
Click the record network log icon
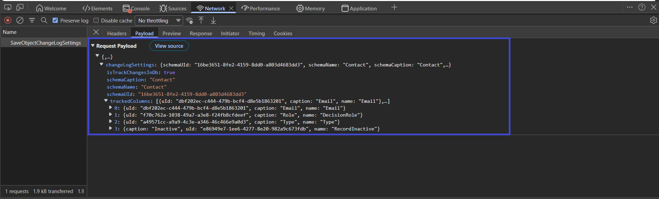[8, 20]
